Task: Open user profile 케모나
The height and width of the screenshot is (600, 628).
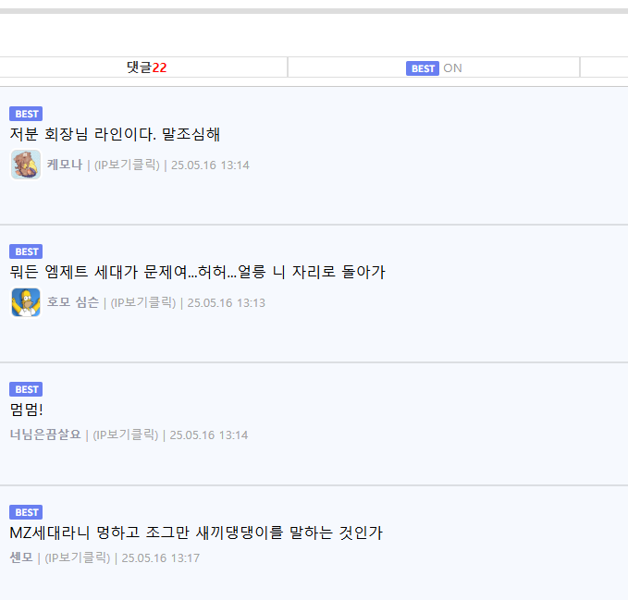Action: point(65,165)
